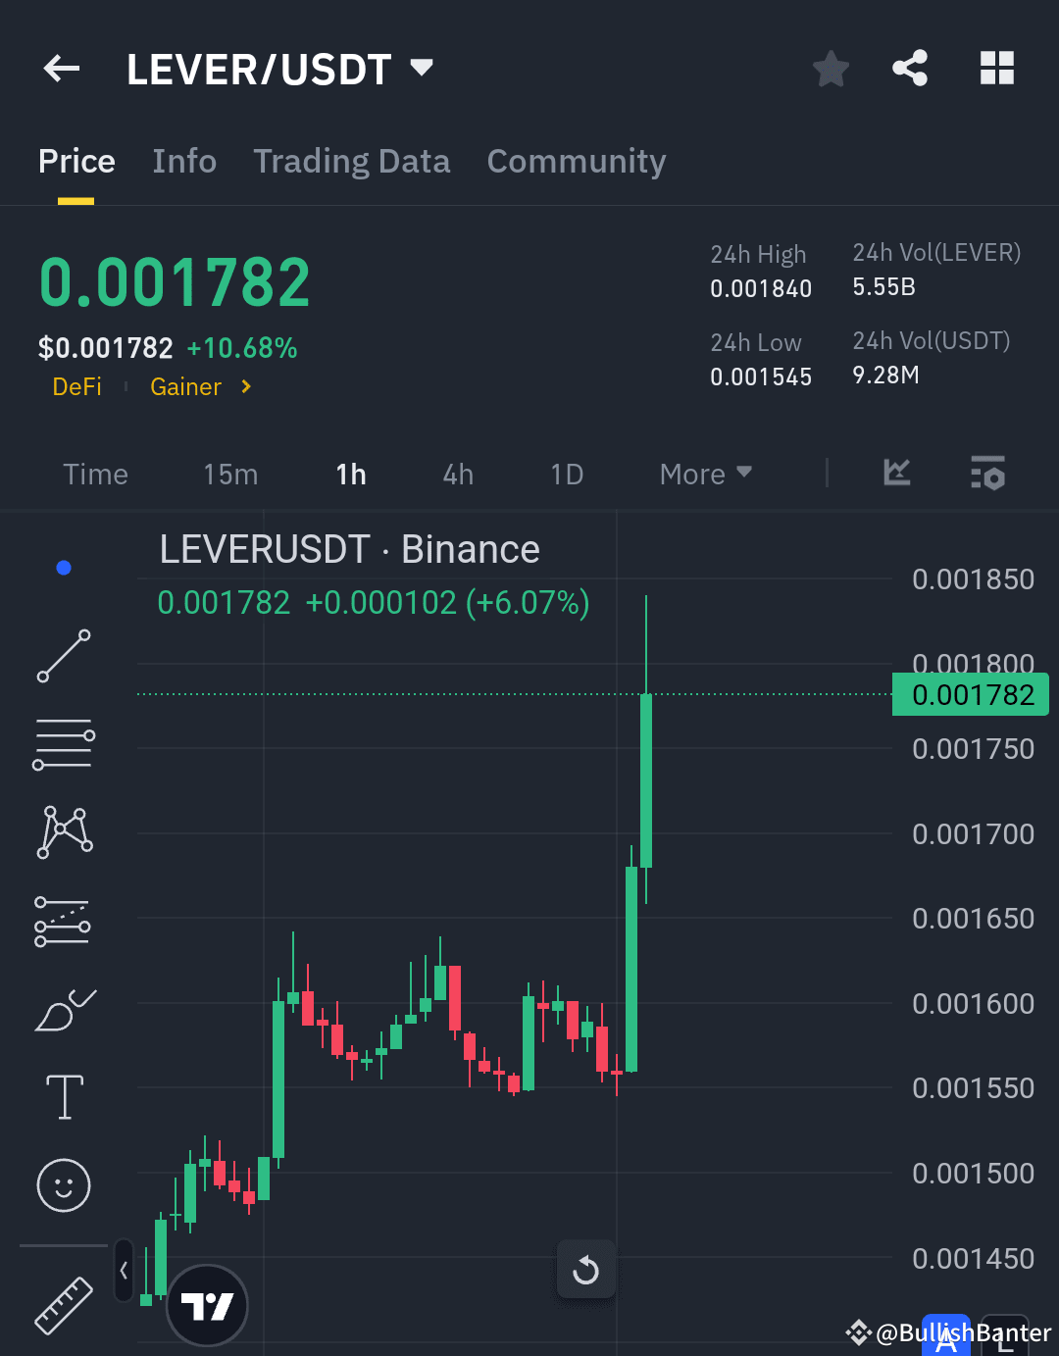Switch to the Trading Data tab
This screenshot has height=1356, width=1059.
coord(351,161)
